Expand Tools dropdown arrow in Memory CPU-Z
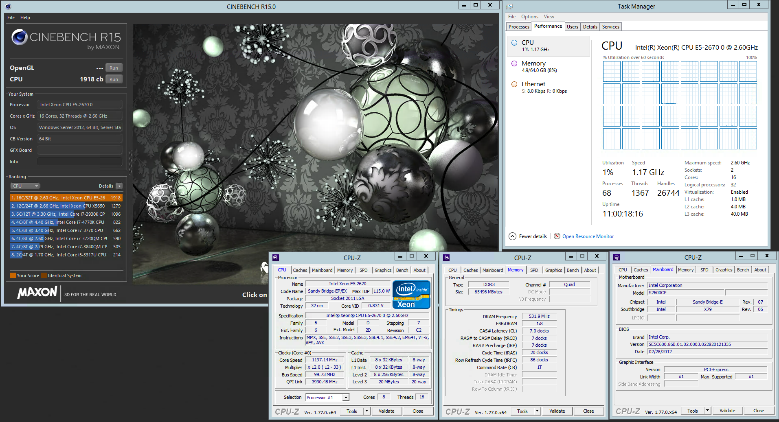779x422 pixels. pyautogui.click(x=537, y=411)
